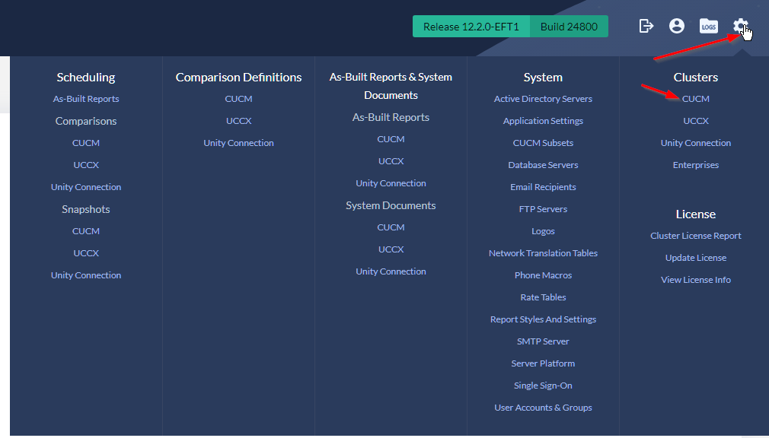Click the settings gear icon

[741, 26]
